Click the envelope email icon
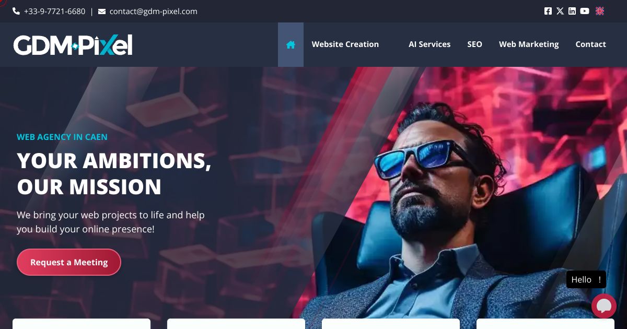 click(x=102, y=11)
